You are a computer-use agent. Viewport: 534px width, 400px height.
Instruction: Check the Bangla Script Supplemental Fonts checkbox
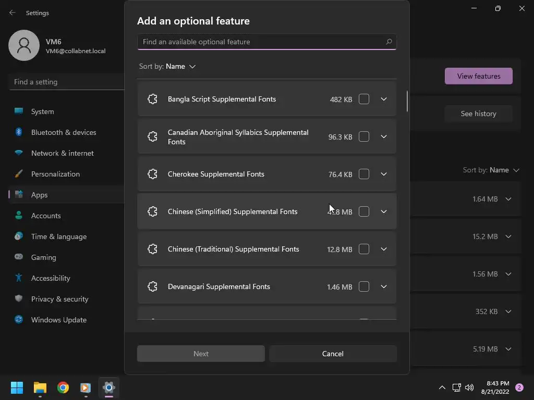[x=364, y=99]
